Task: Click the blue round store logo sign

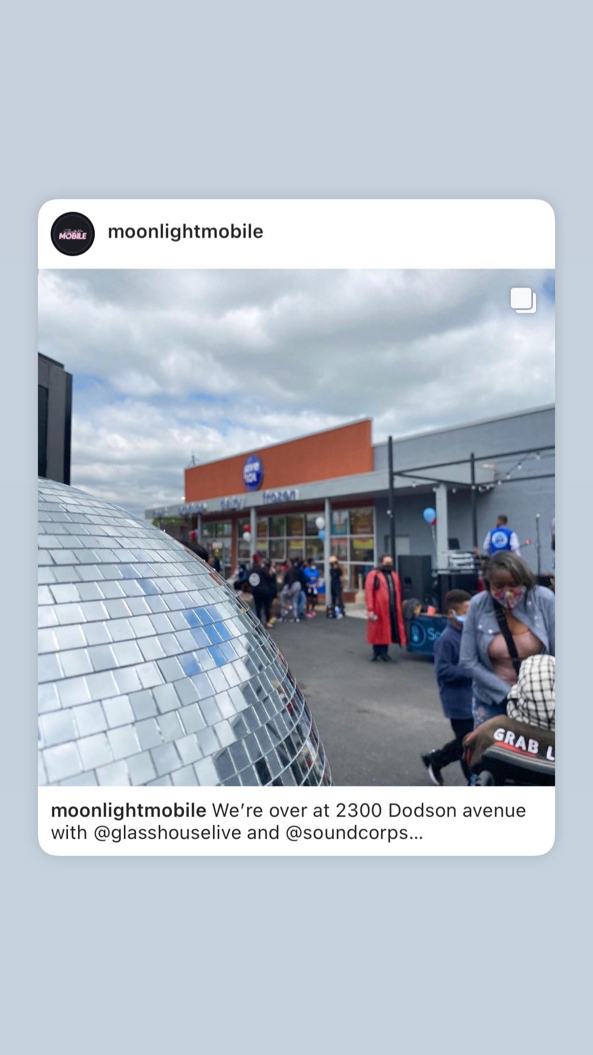Action: tap(253, 473)
